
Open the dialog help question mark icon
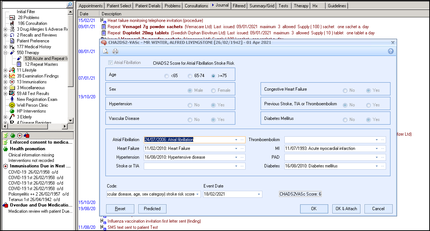tap(390, 51)
